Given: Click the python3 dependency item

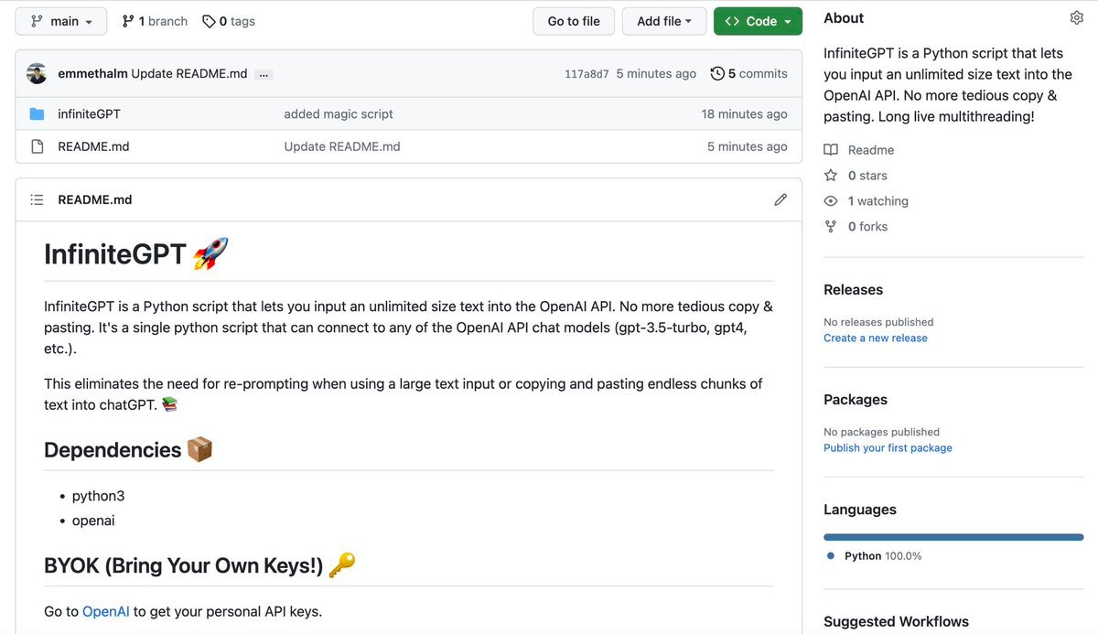Looking at the screenshot, I should tap(98, 496).
